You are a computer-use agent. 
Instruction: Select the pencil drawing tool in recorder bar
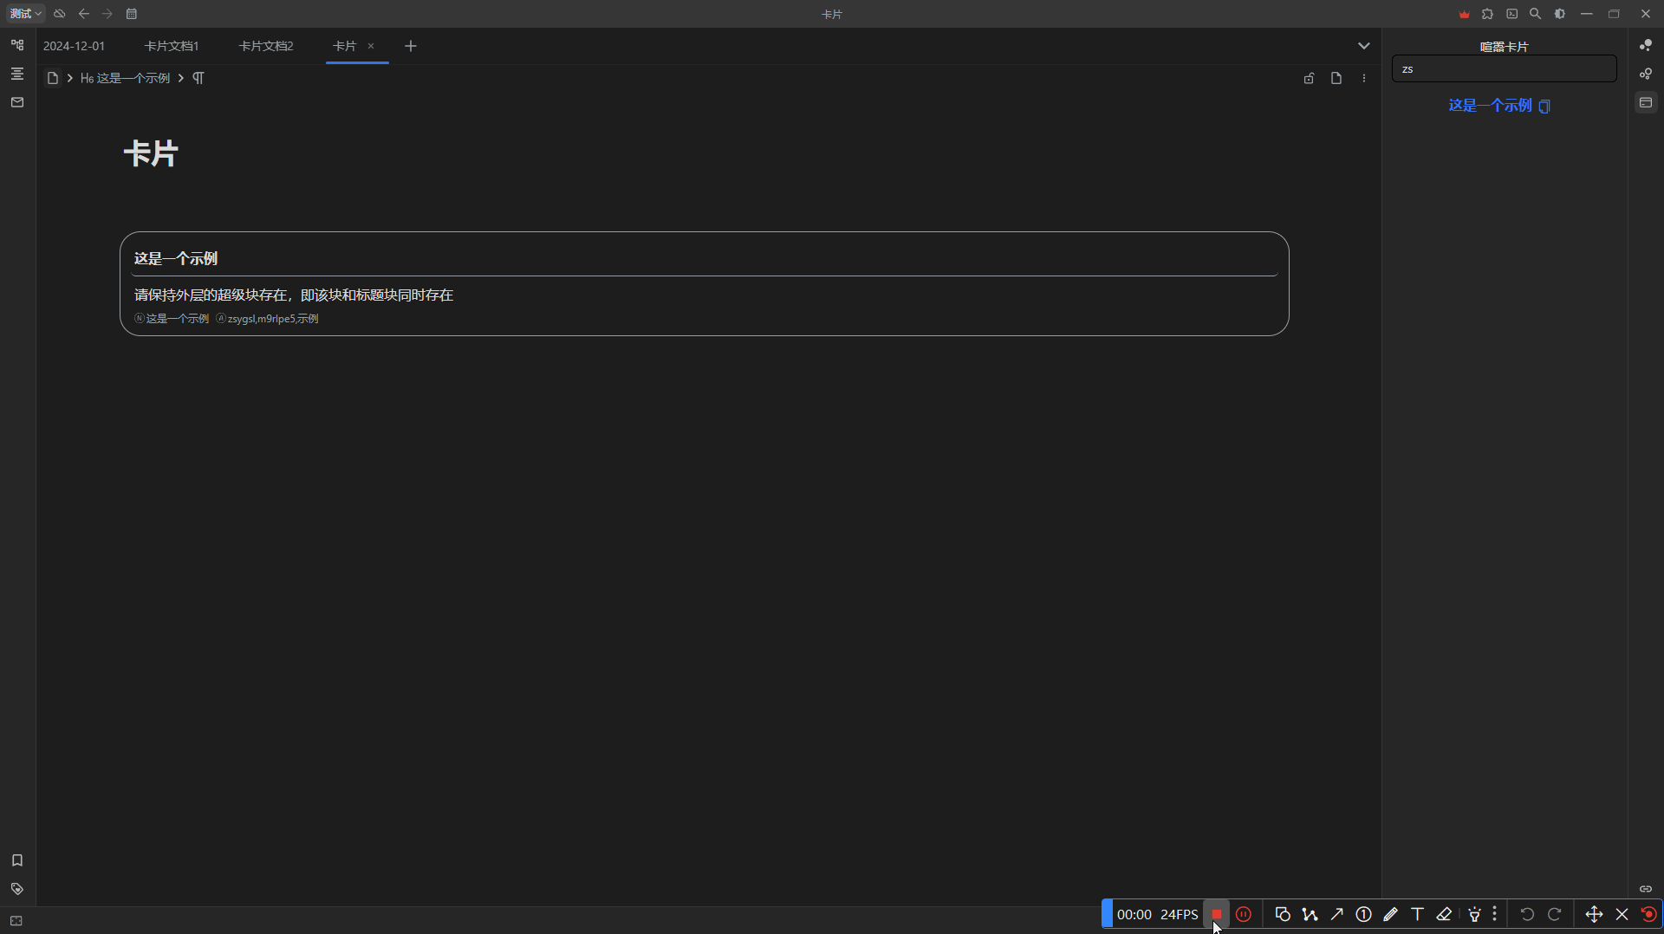[x=1390, y=914]
